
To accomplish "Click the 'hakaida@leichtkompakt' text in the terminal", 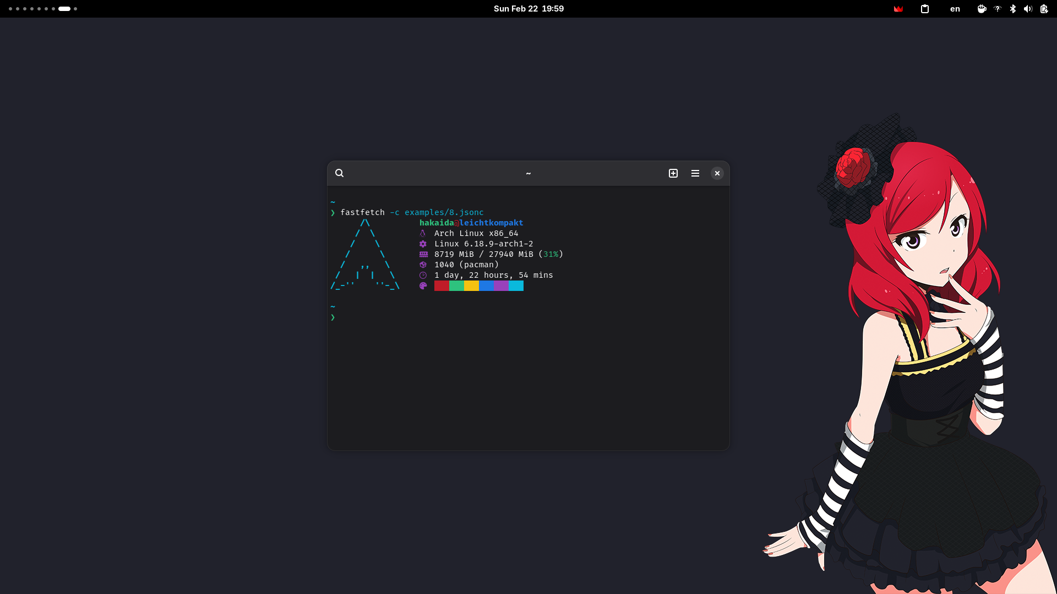I will tap(471, 223).
